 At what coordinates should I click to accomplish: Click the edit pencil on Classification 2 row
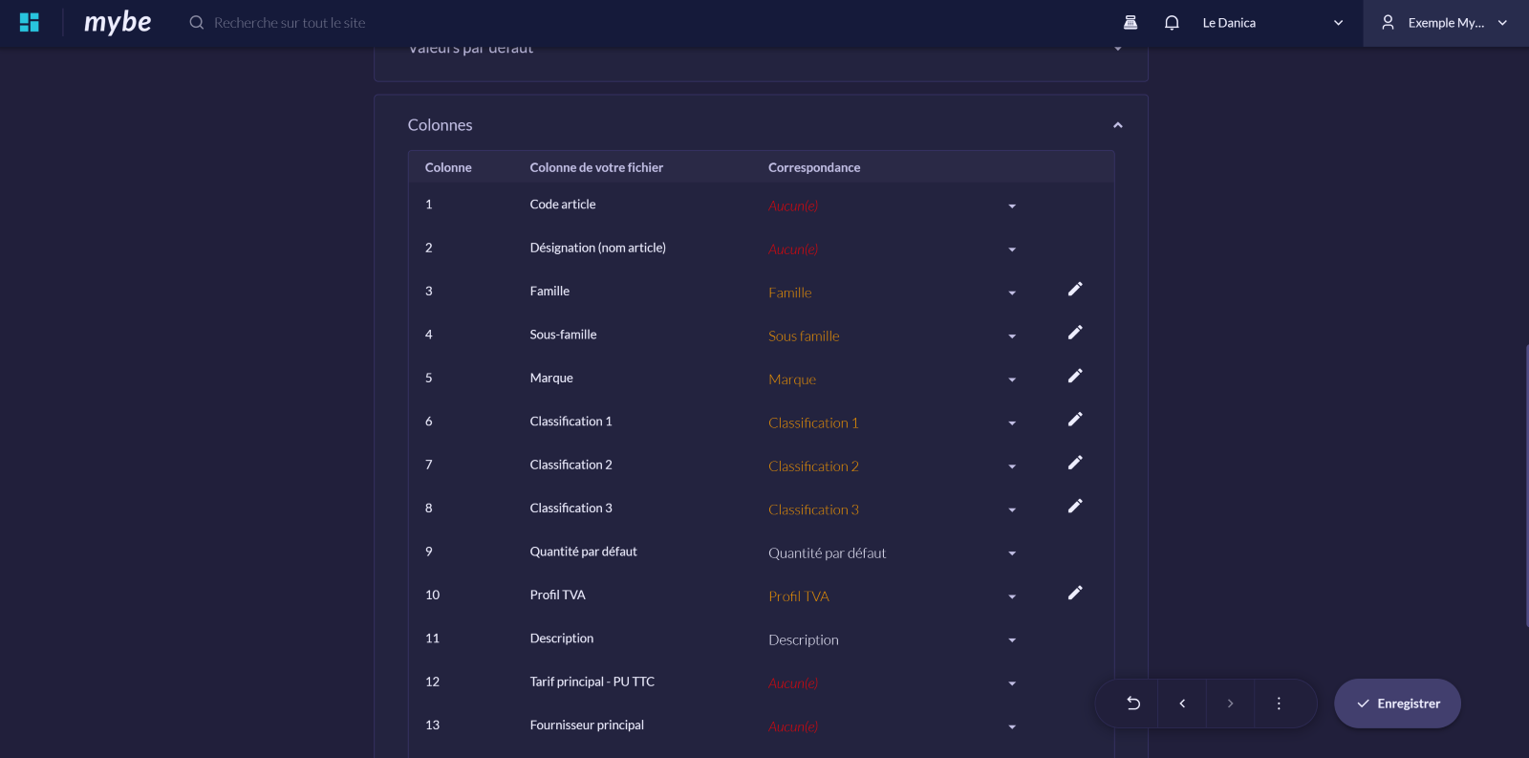1075,463
